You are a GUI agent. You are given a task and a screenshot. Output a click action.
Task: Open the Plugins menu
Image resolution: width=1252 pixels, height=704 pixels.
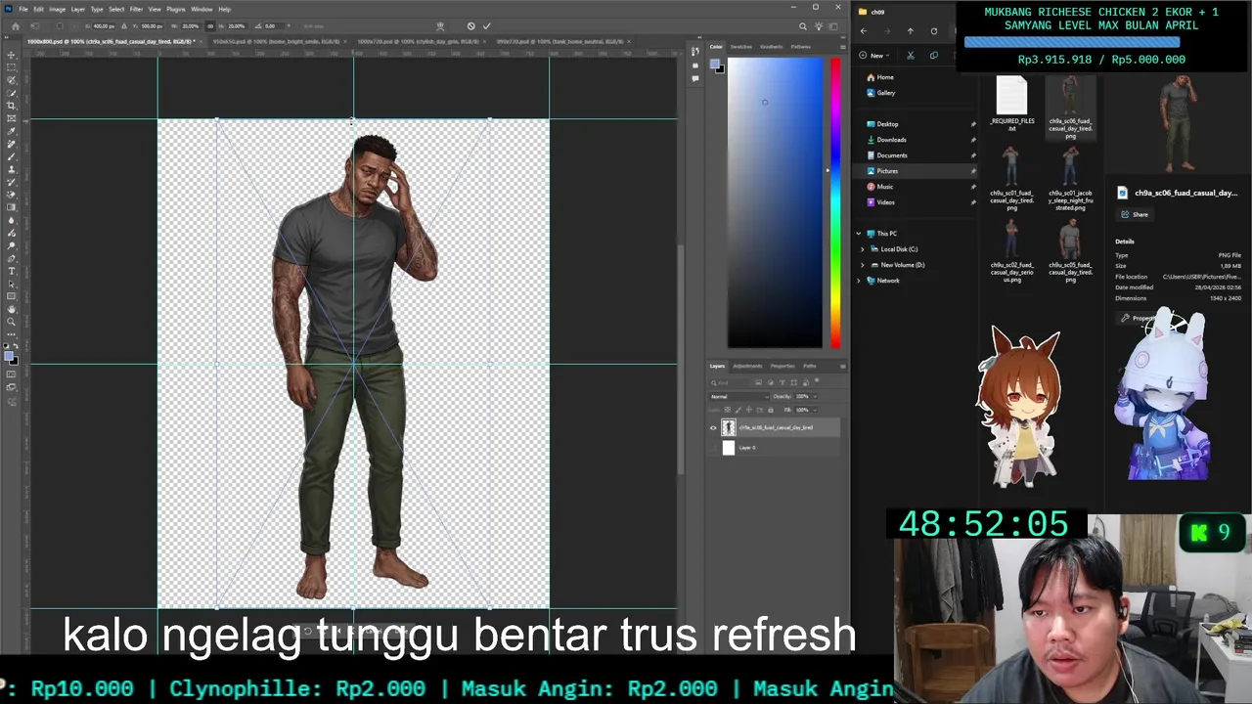pos(175,9)
